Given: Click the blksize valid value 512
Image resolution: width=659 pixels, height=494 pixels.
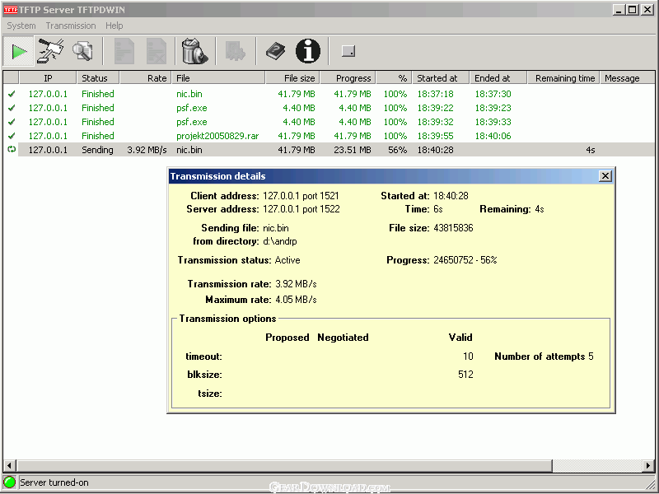Looking at the screenshot, I should coord(465,375).
